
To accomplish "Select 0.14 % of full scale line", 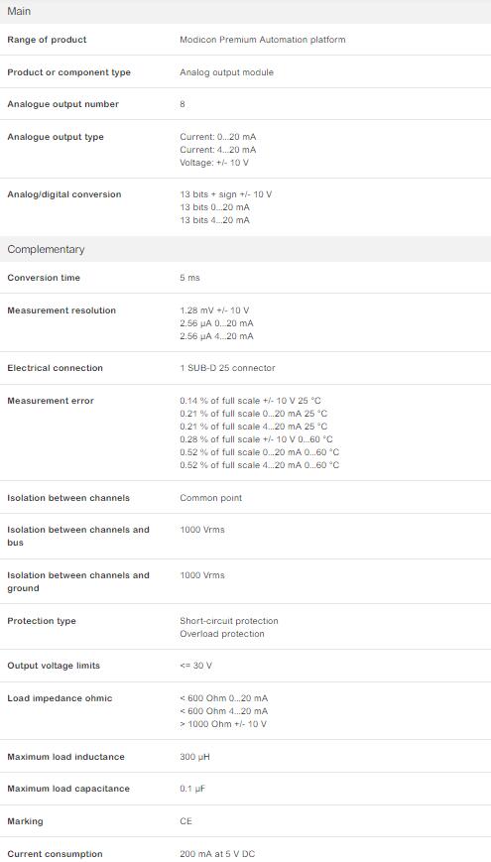I will (x=250, y=401).
